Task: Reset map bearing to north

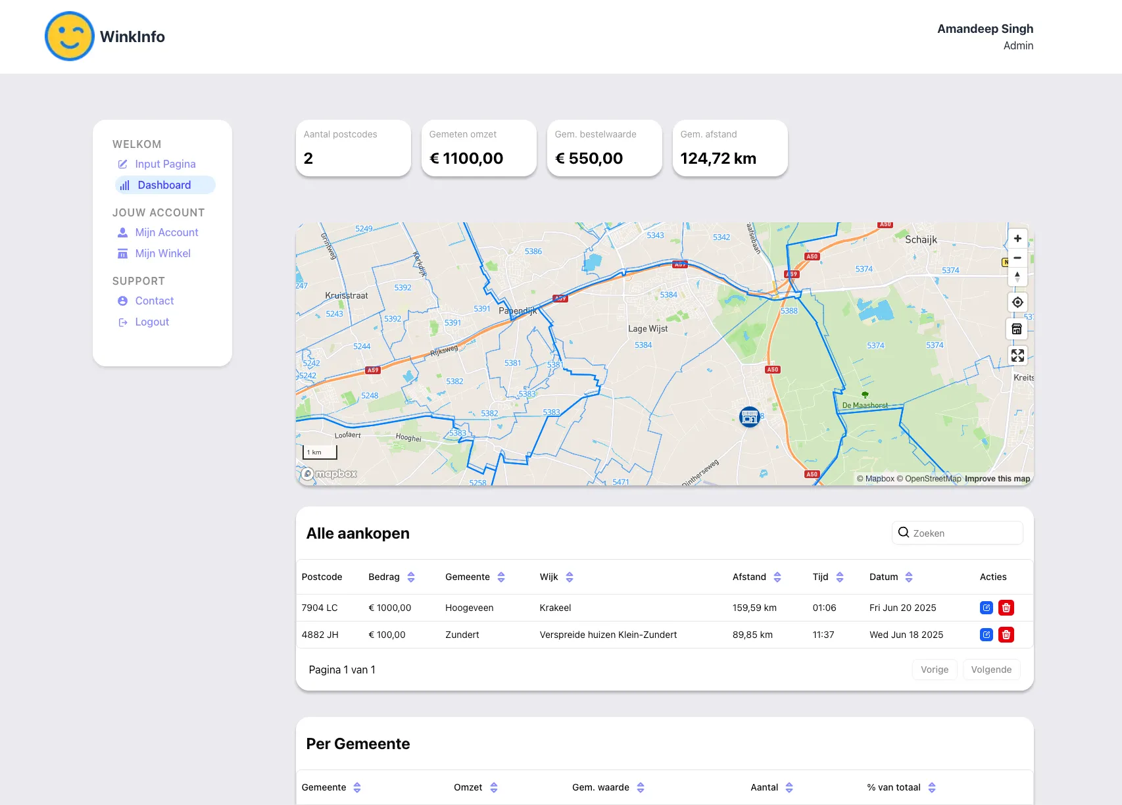Action: (x=1017, y=277)
